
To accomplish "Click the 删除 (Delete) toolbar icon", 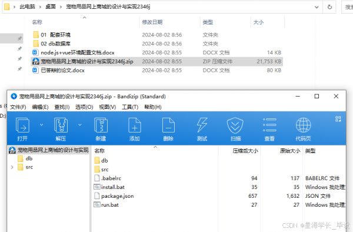I will [168, 125].
